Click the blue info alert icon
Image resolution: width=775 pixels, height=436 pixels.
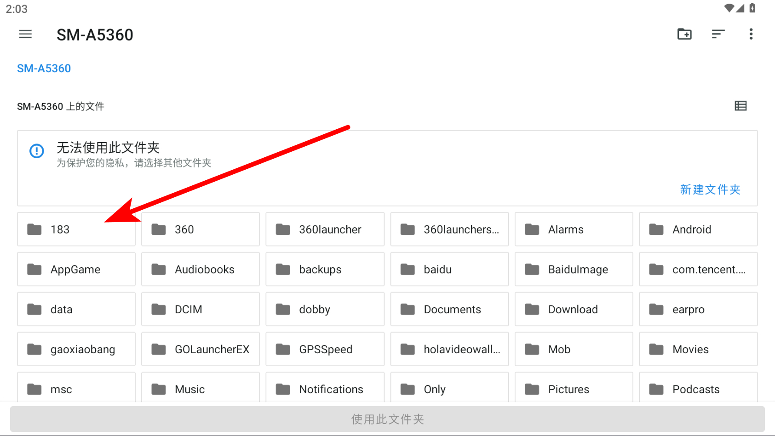(37, 151)
